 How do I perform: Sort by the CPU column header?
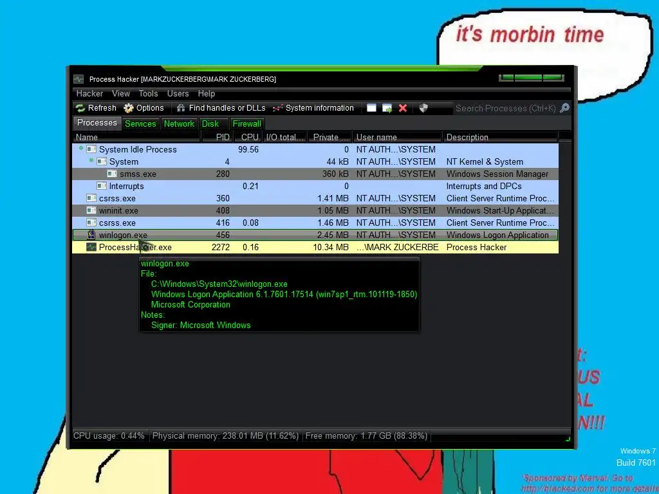point(248,138)
